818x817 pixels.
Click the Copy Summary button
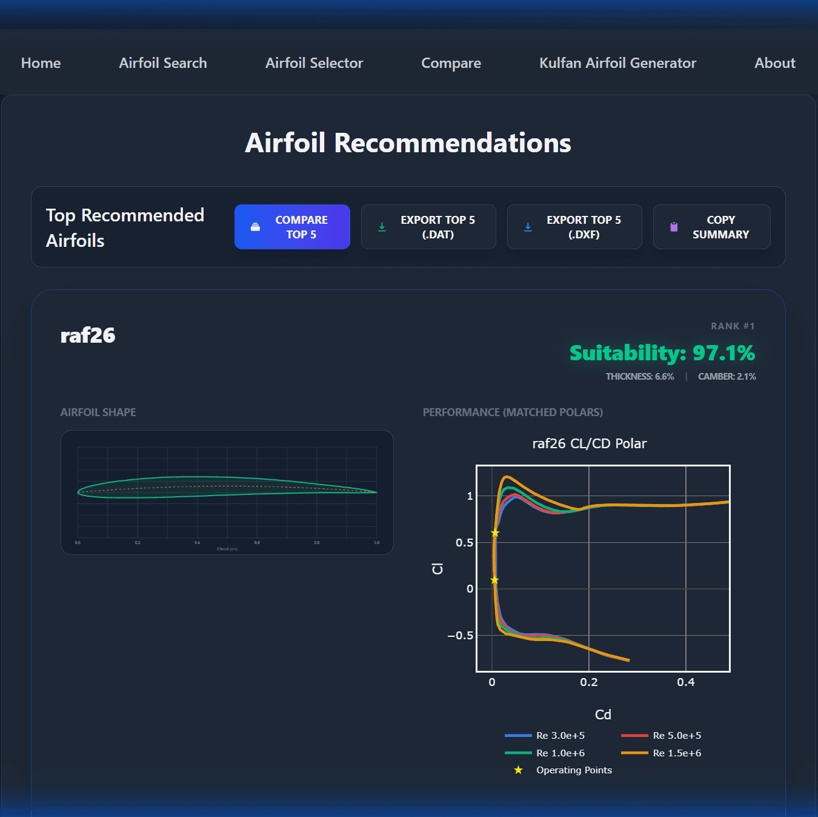point(711,226)
